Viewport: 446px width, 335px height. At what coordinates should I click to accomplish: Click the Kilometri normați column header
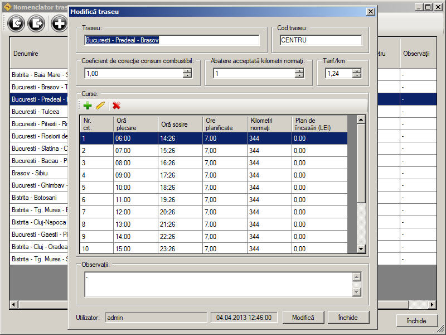coord(270,124)
